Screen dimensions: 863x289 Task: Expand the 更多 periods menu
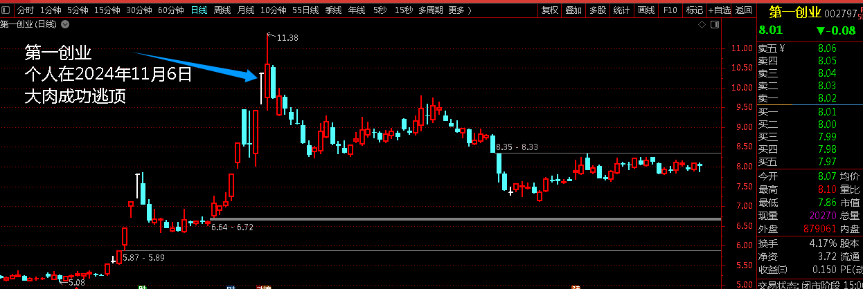460,10
